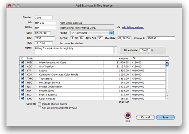The image size is (189, 134).
Task: Click the Notes field scrollbar
Action: pyautogui.click(x=116, y=50)
